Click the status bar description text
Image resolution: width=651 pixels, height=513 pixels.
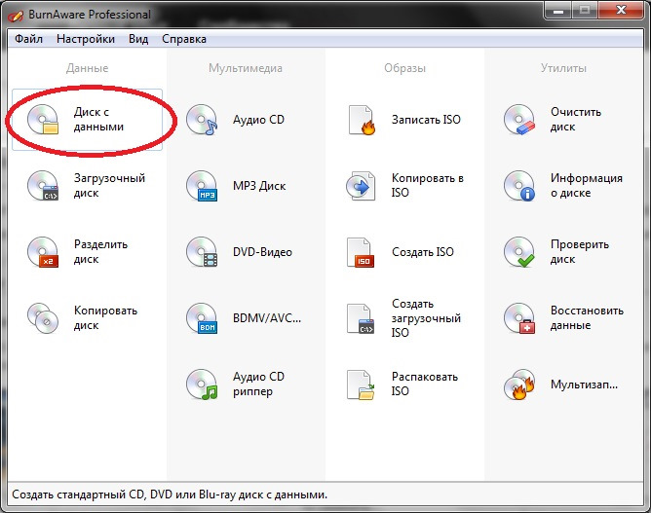click(170, 495)
